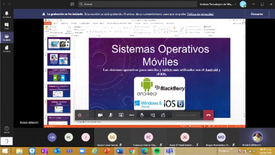275x155 pixels.
Task: Click the taskbar clock and date
Action: coord(266,151)
